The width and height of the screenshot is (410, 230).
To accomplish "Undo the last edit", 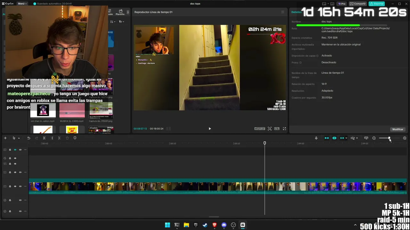I will pos(29,138).
